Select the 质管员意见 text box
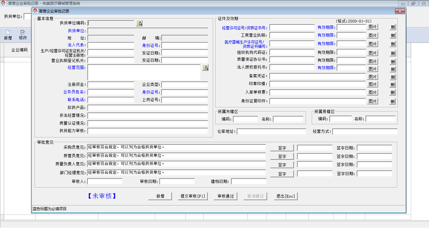 [x=176, y=156]
